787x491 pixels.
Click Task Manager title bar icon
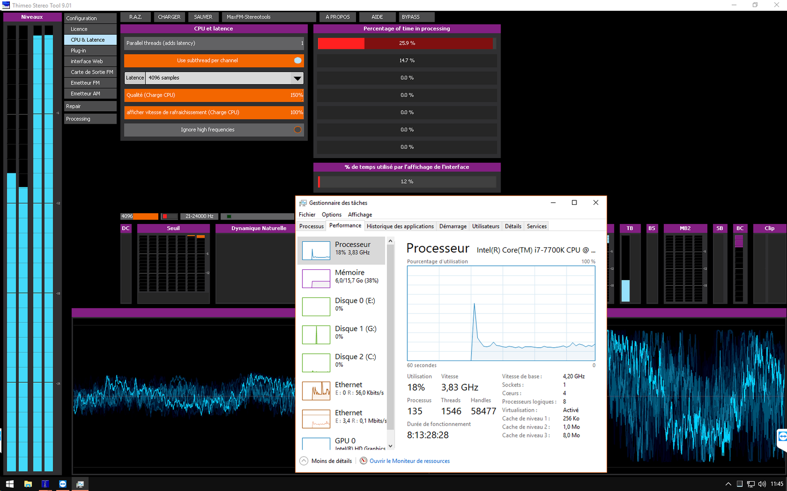coord(303,203)
